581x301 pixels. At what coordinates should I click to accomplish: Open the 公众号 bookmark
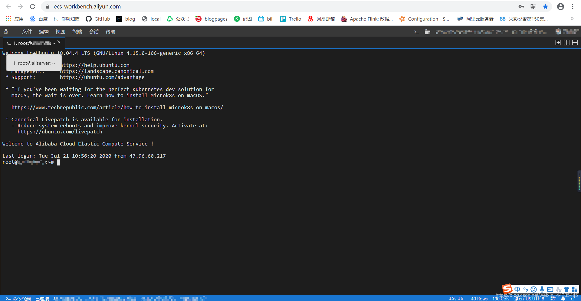click(178, 19)
